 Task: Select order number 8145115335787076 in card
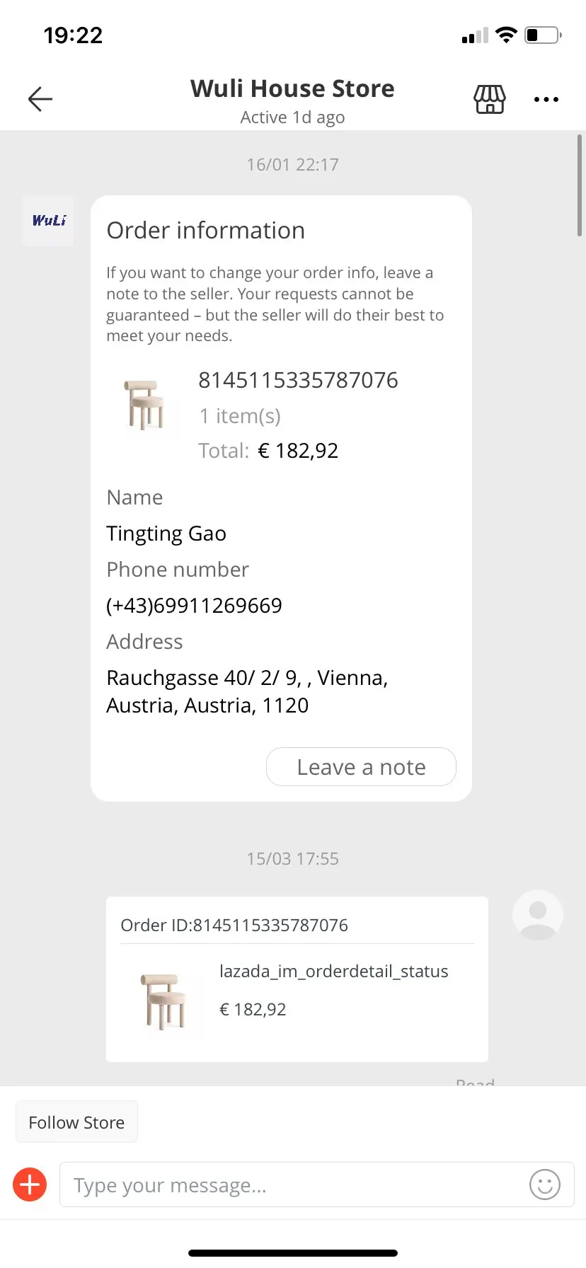point(298,380)
